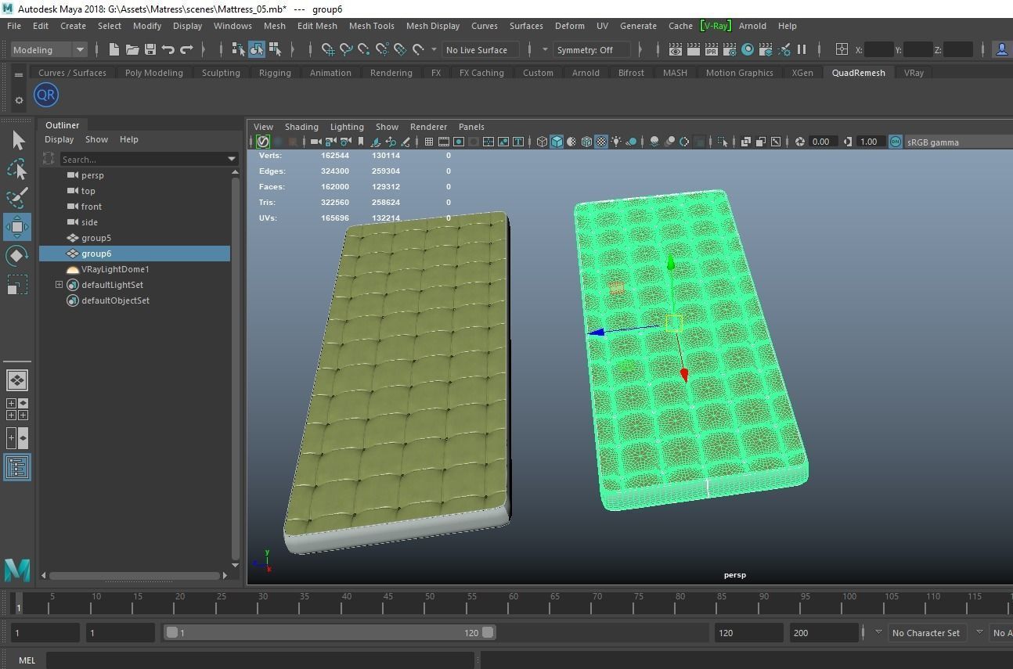Screen dimensions: 1013x669
Task: Open a scene using the folder icon
Action: [132, 49]
